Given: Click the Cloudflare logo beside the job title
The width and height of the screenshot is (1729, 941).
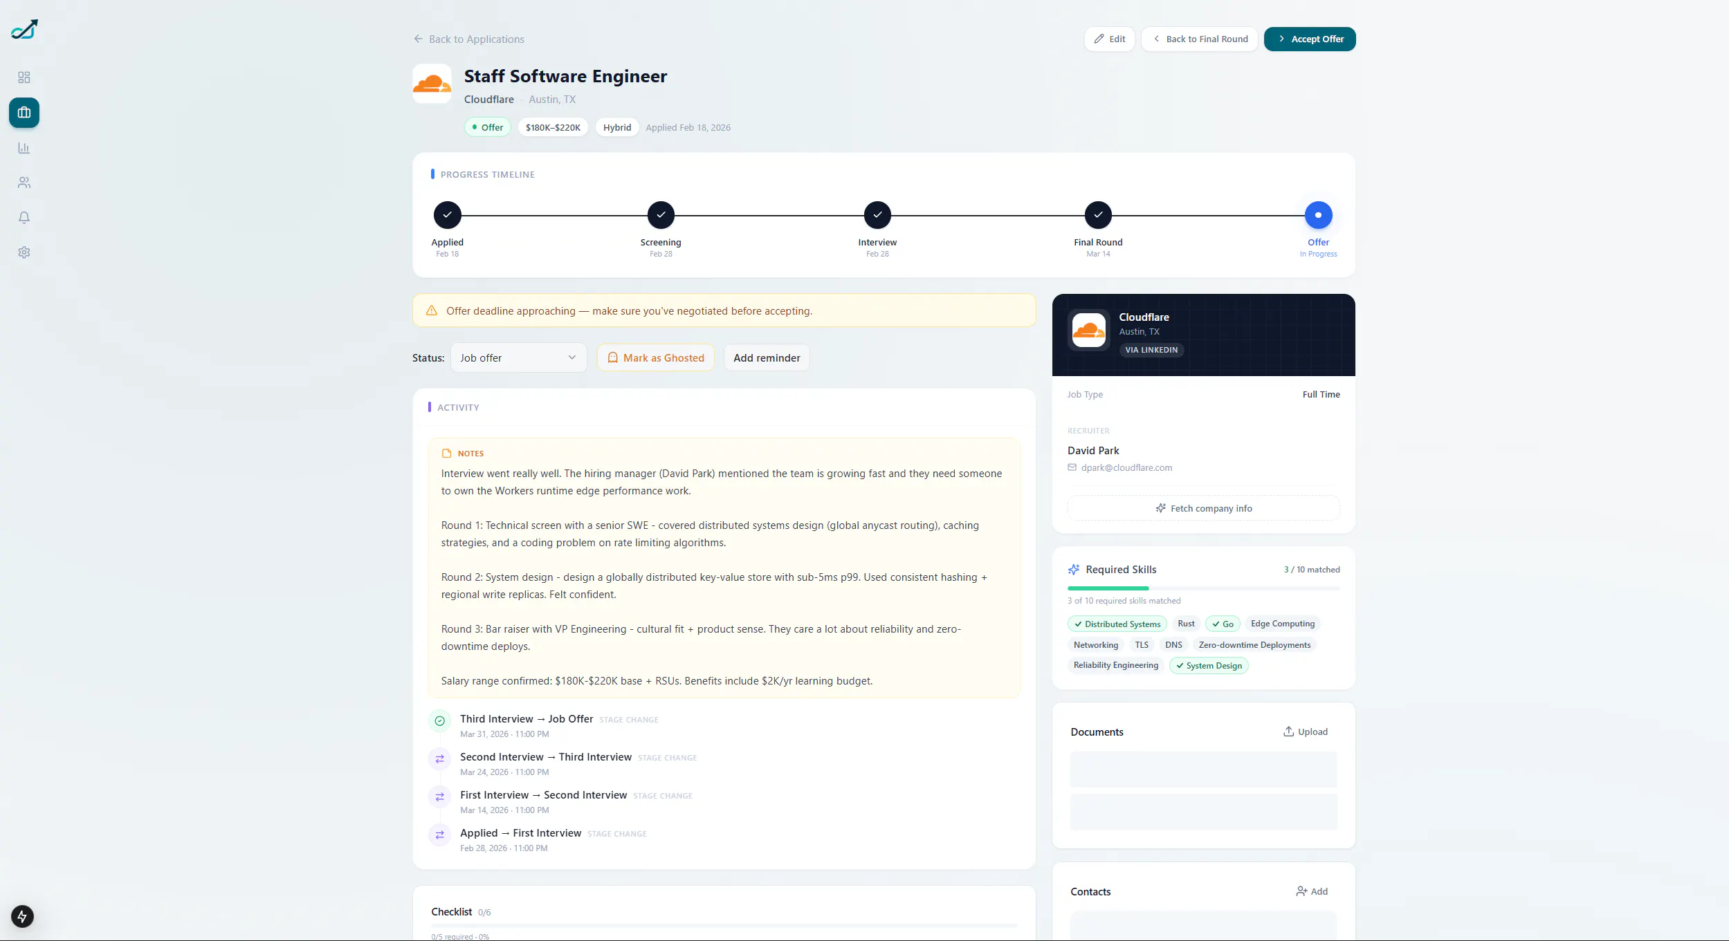Looking at the screenshot, I should (432, 84).
